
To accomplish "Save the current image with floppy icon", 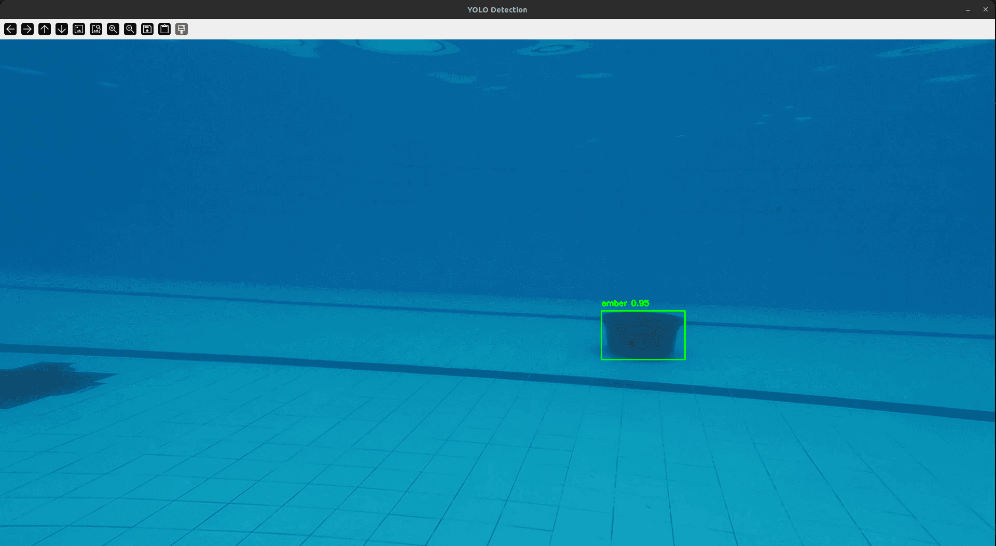I will 147,29.
